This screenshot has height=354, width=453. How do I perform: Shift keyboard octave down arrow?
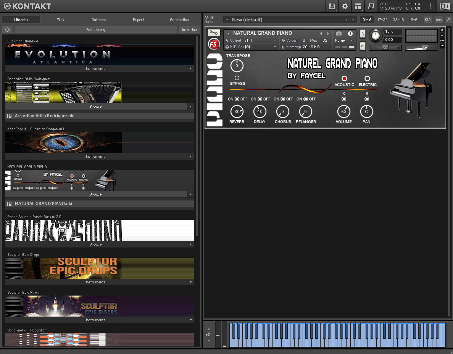coord(209,341)
